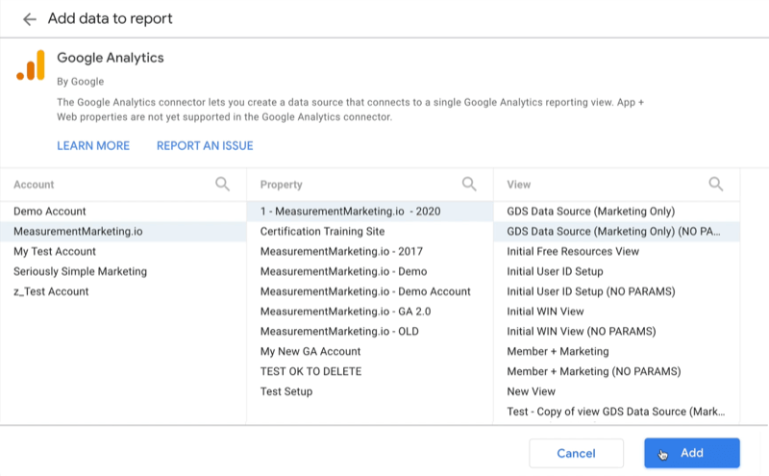
Task: Select the Test Setup property
Action: (370, 391)
